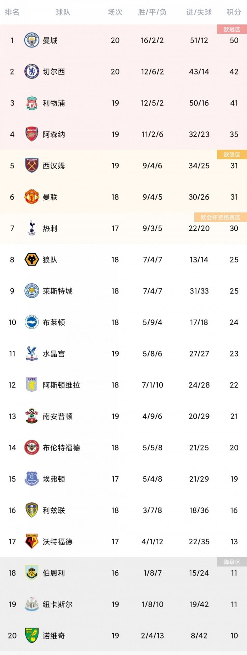Sort by 积分 column header

point(234,12)
